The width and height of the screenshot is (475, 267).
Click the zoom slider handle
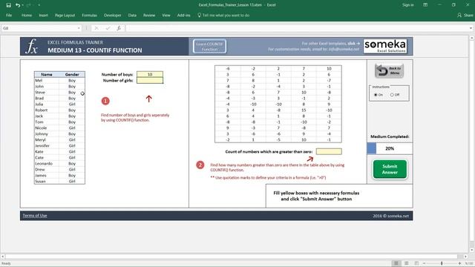point(442,263)
